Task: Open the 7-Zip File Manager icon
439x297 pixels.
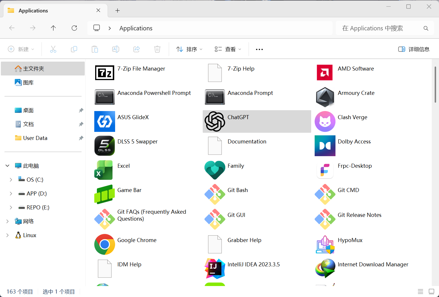Action: tap(105, 73)
